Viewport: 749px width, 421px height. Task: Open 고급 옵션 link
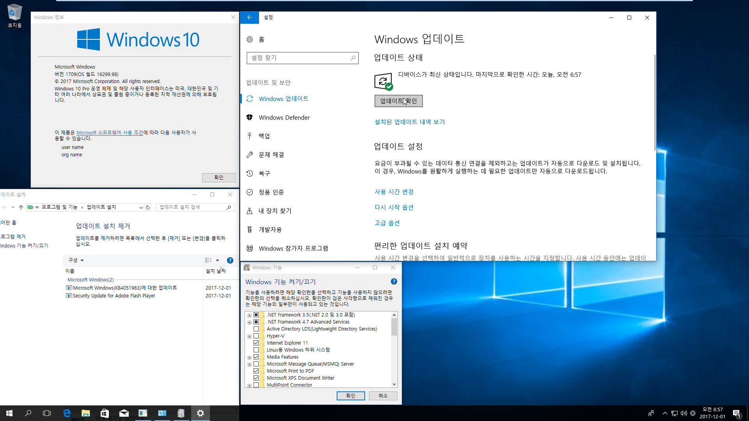[x=387, y=223]
